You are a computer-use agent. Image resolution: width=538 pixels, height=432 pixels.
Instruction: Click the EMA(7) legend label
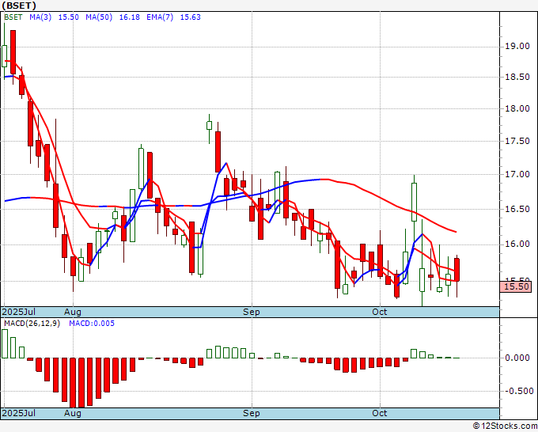pyautogui.click(x=160, y=17)
